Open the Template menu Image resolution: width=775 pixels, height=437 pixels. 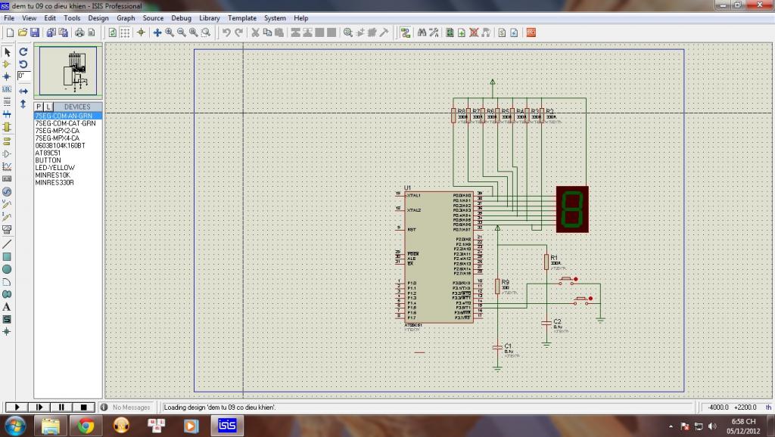(242, 17)
